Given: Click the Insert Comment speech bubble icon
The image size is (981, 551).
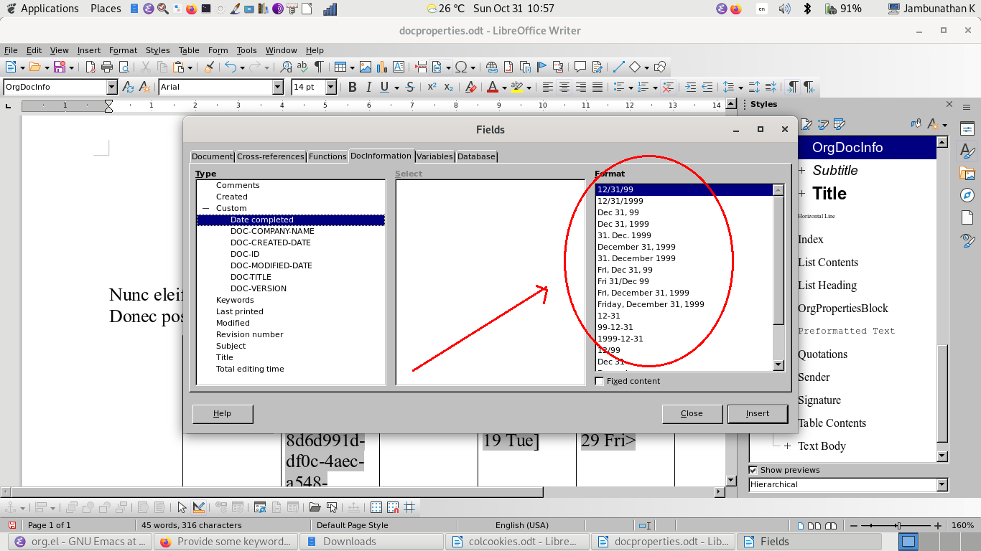Looking at the screenshot, I should point(580,67).
